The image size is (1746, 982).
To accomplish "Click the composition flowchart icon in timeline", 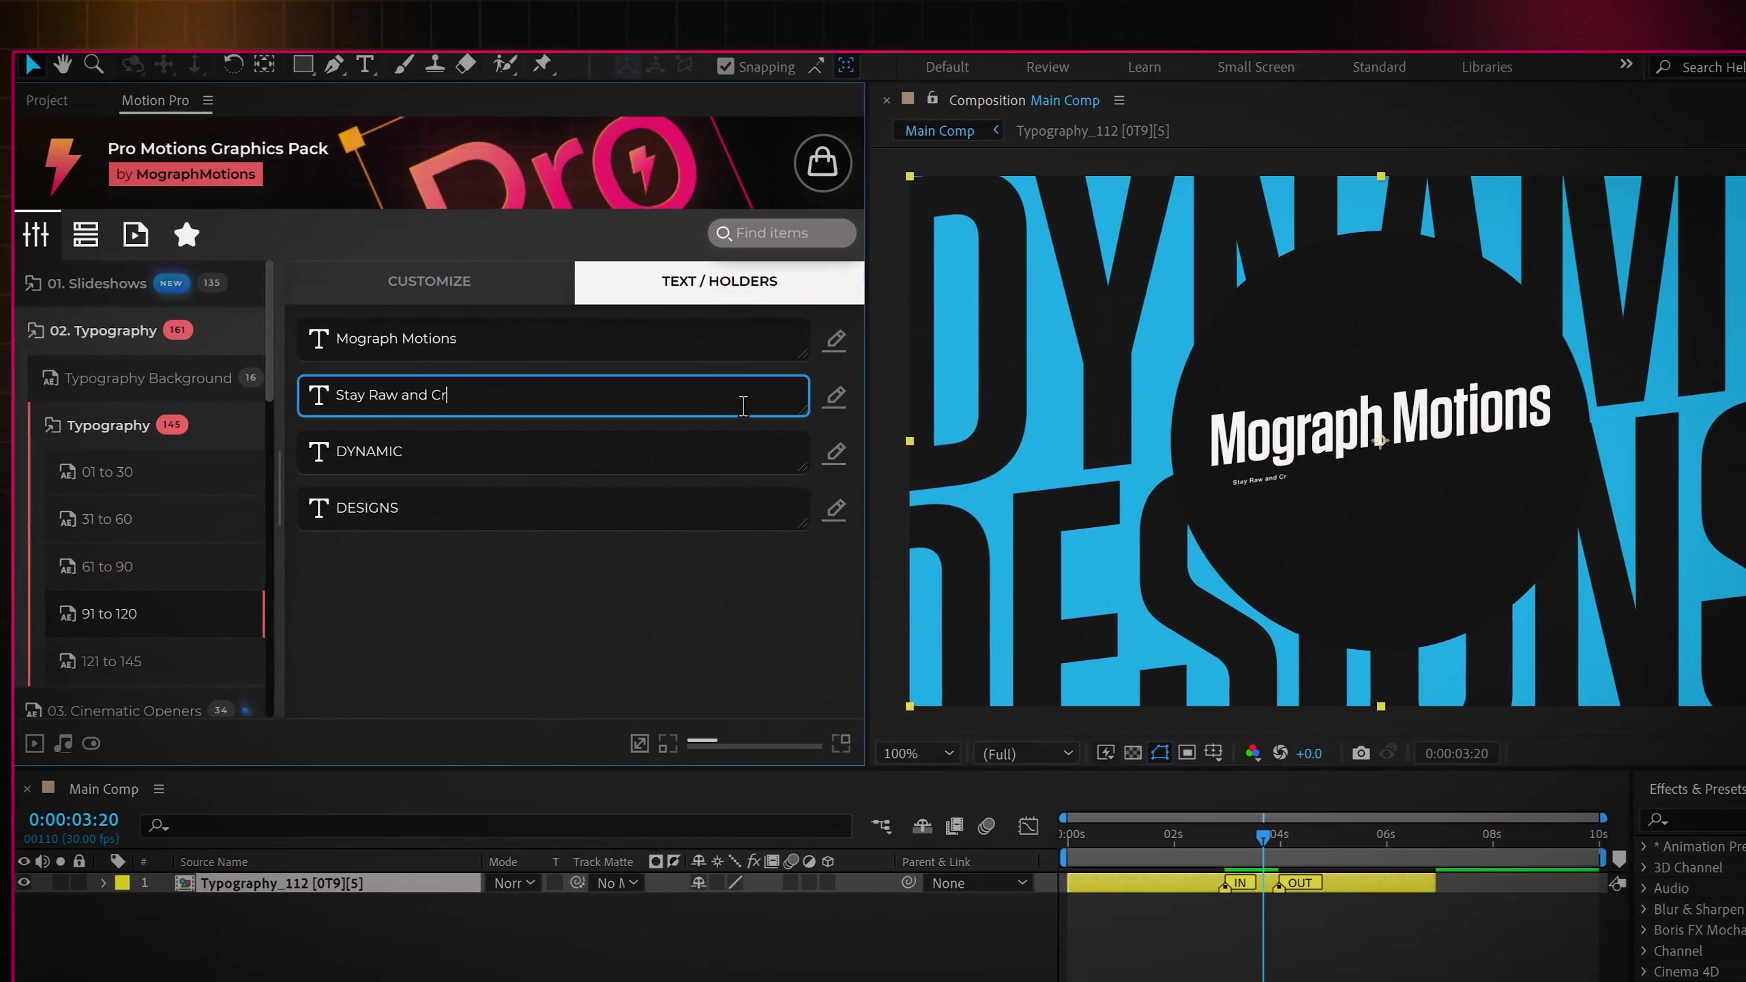I will pyautogui.click(x=881, y=827).
